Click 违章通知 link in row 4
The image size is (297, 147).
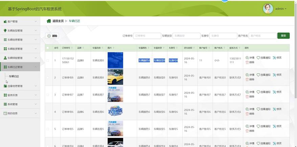(x=265, y=109)
